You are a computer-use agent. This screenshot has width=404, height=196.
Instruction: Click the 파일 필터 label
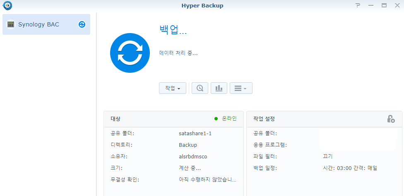[265, 156]
